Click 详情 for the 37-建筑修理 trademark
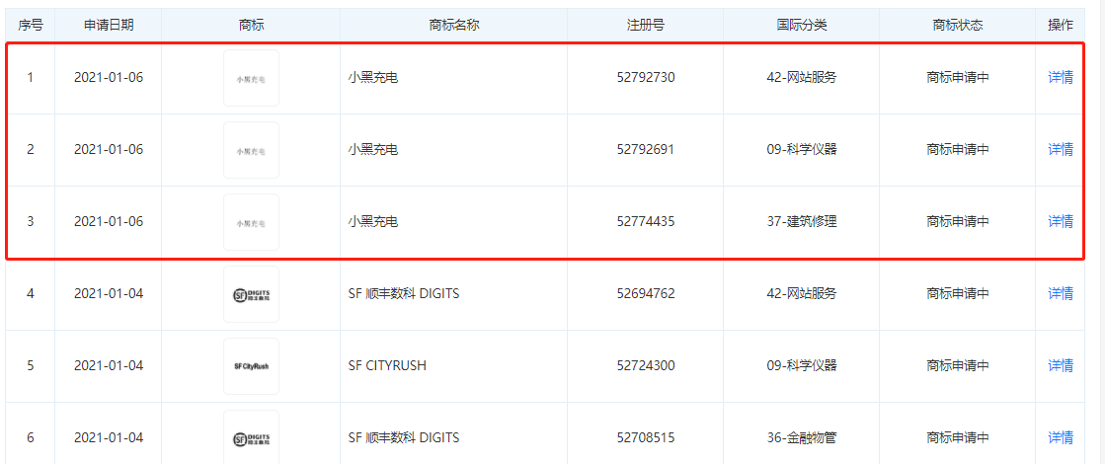This screenshot has width=1105, height=464. (x=1060, y=221)
